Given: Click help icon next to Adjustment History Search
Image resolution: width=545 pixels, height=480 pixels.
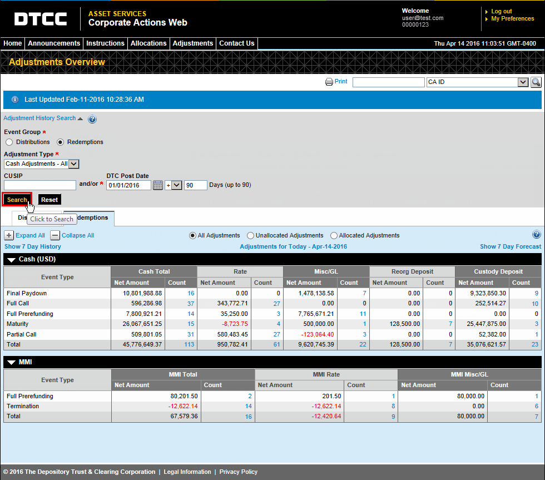Looking at the screenshot, I should click(x=92, y=119).
